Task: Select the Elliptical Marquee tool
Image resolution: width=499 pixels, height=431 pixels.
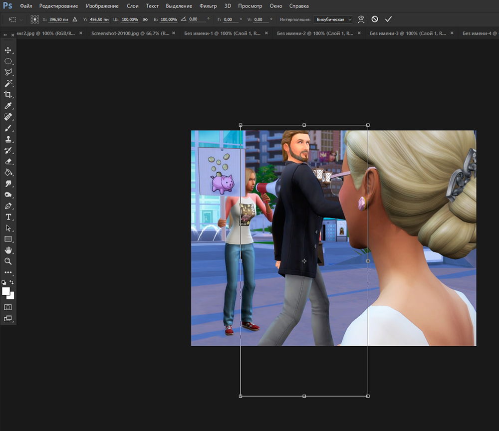Action: 8,61
